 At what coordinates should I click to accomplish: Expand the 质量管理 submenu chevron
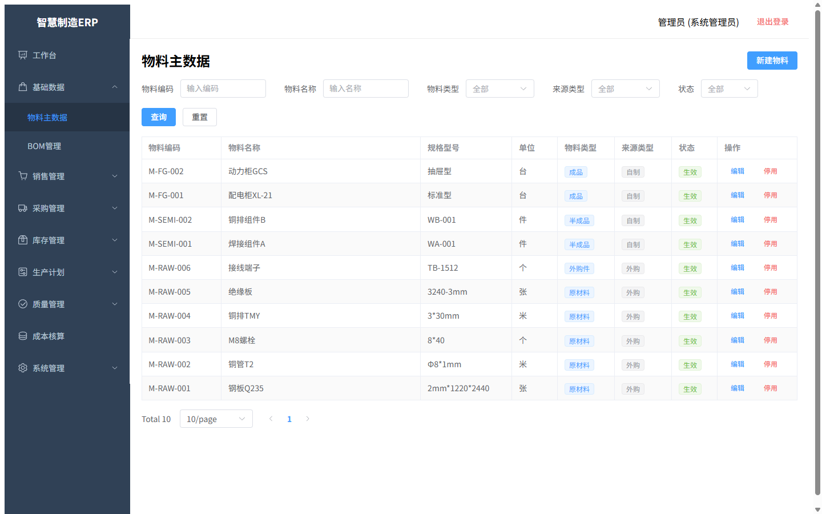click(115, 304)
